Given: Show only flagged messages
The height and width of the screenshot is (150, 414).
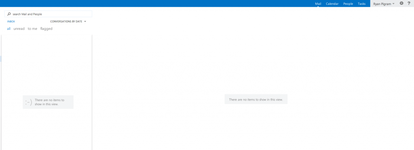Looking at the screenshot, I should 46,29.
